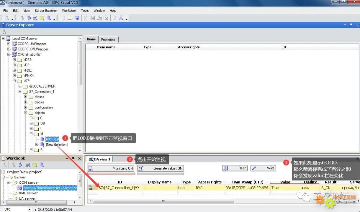The width and height of the screenshot is (360, 212).
Task: Click the MX100.0 blue item icon
Action: coord(42,139)
